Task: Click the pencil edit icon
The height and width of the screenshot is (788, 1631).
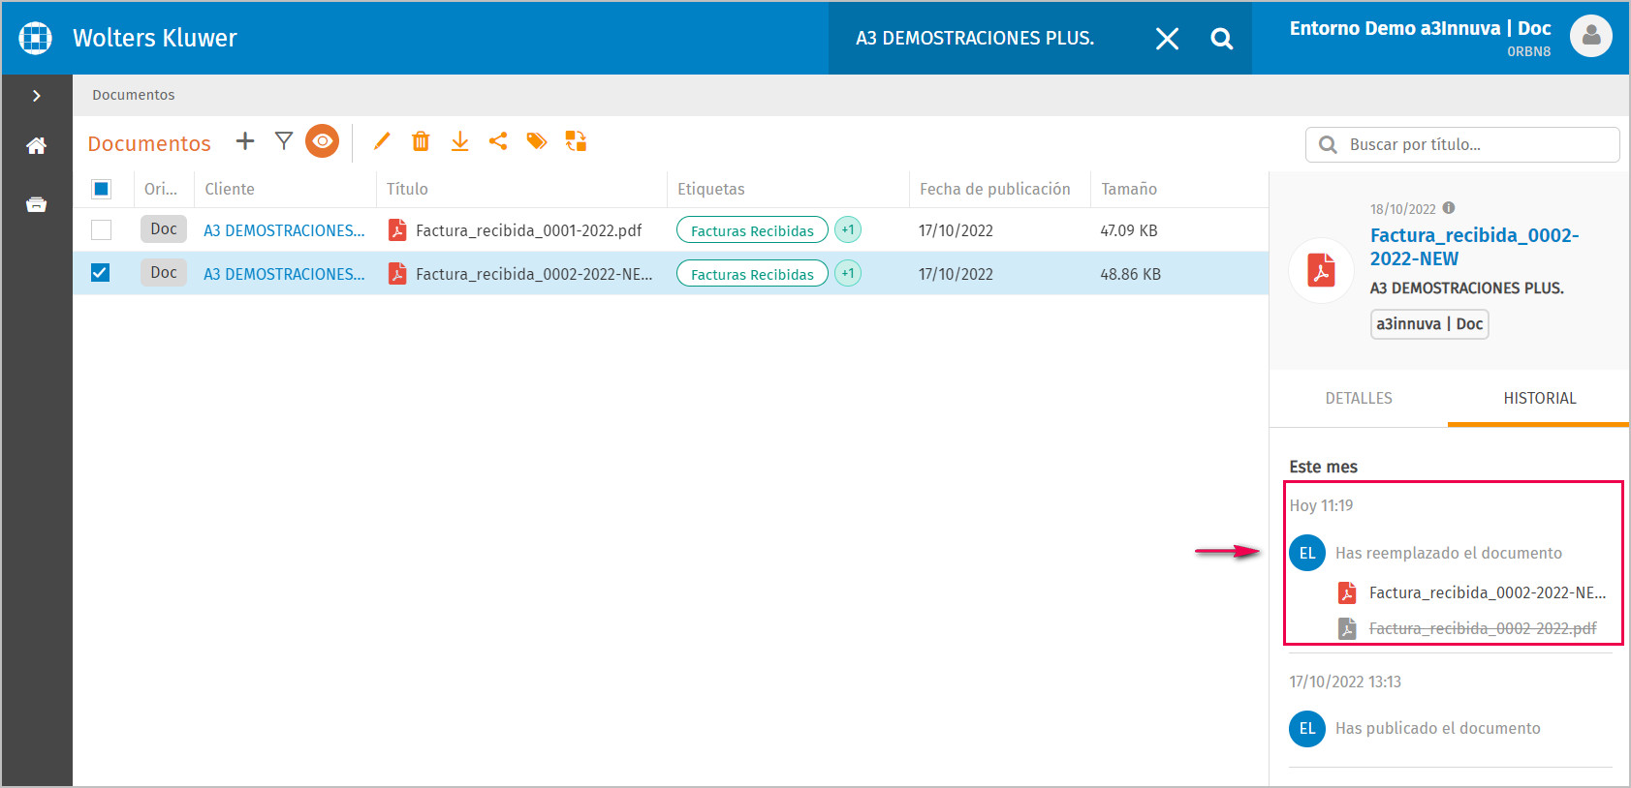Action: (x=382, y=141)
